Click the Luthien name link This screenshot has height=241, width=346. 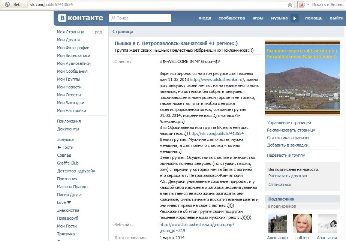(x=302, y=238)
